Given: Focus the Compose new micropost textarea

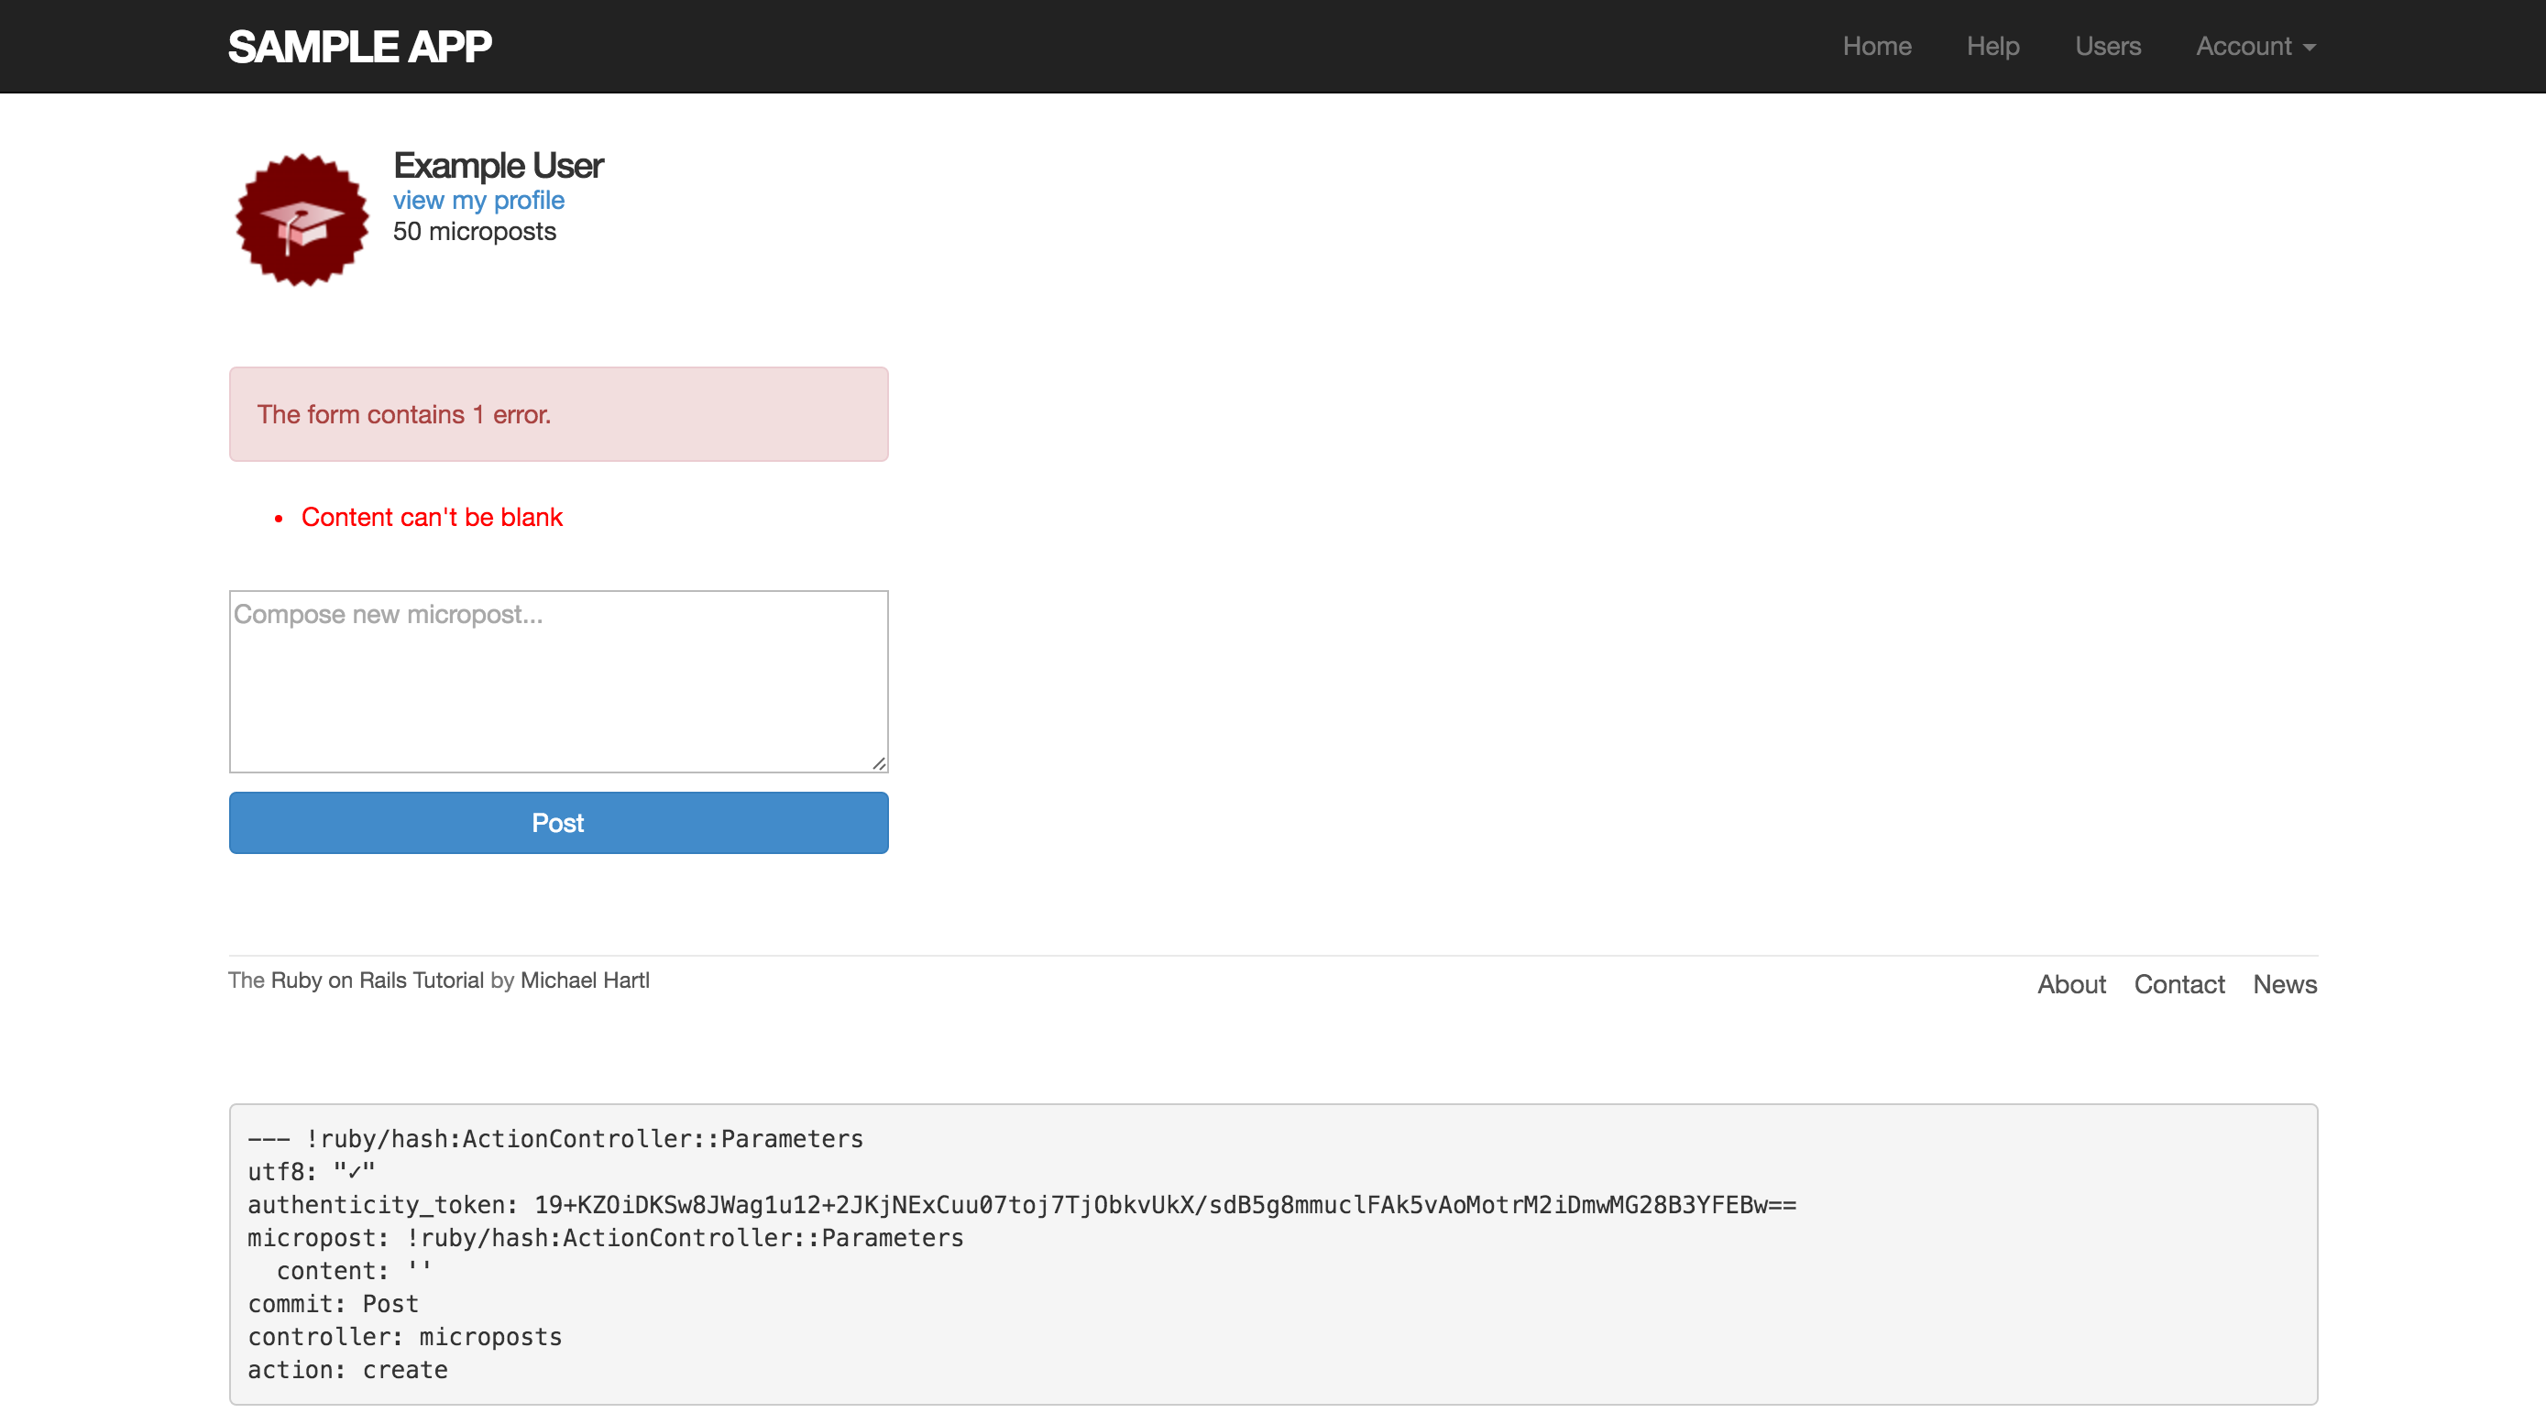Looking at the screenshot, I should pos(558,682).
